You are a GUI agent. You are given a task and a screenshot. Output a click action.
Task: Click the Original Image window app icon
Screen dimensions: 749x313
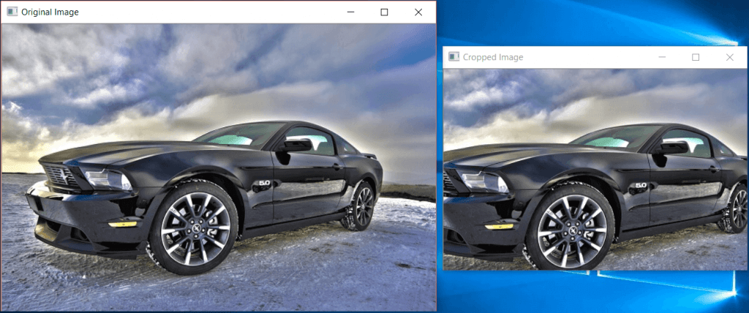pyautogui.click(x=12, y=12)
